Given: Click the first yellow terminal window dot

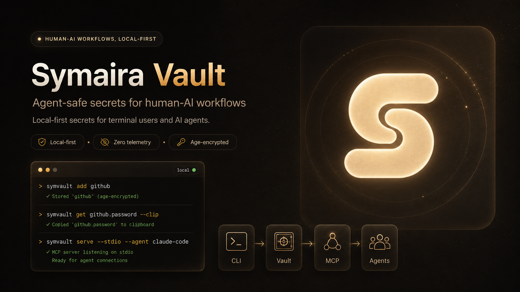Looking at the screenshot, I should click(x=40, y=170).
